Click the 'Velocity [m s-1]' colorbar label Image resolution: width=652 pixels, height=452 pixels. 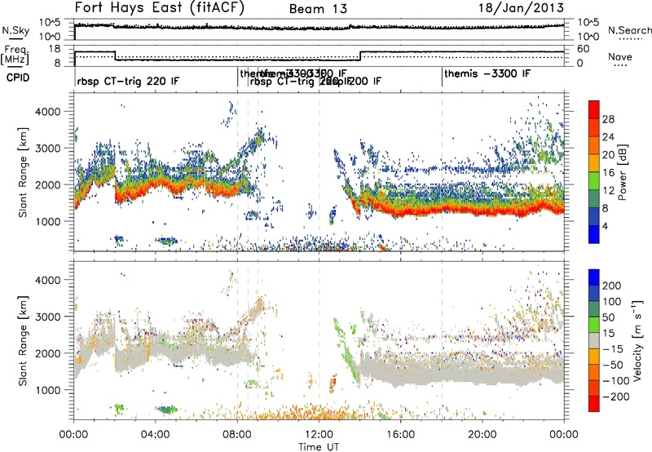click(x=637, y=340)
